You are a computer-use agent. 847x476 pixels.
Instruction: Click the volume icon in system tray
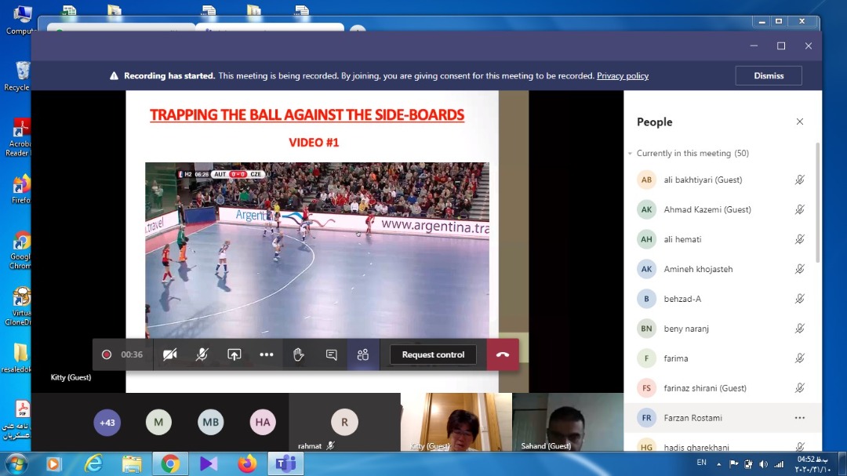point(763,464)
